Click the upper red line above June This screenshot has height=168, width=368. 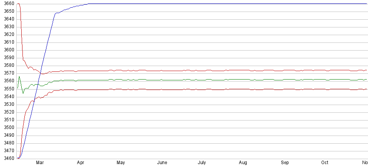pos(162,71)
